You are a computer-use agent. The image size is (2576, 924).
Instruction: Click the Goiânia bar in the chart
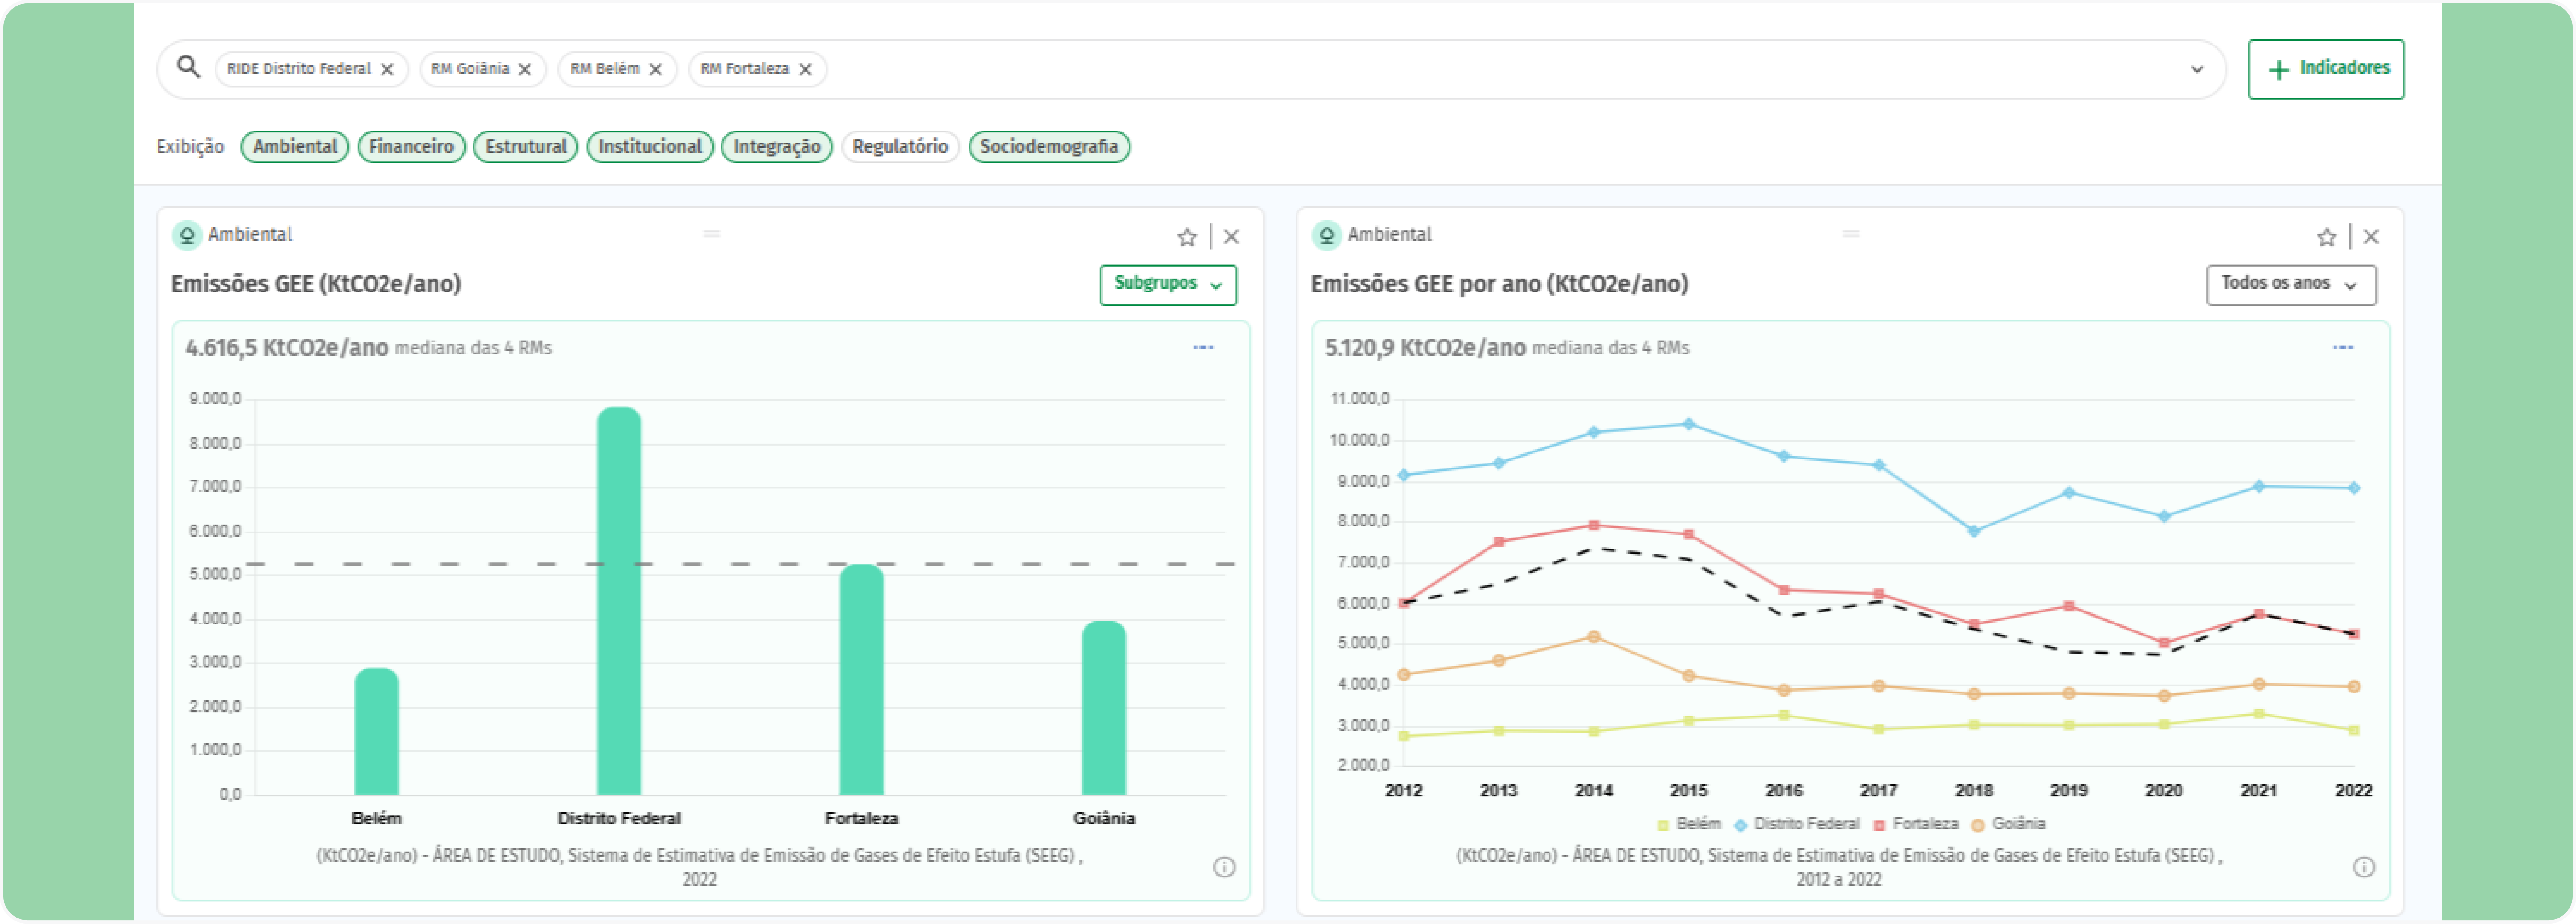pos(1104,708)
